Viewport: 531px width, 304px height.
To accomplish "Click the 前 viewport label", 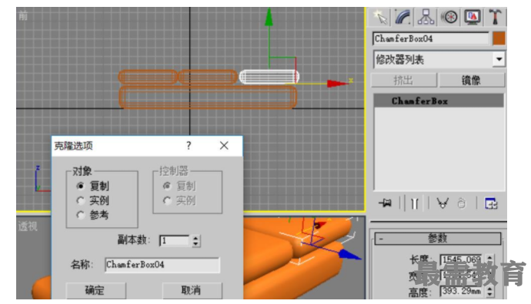I will click(22, 15).
